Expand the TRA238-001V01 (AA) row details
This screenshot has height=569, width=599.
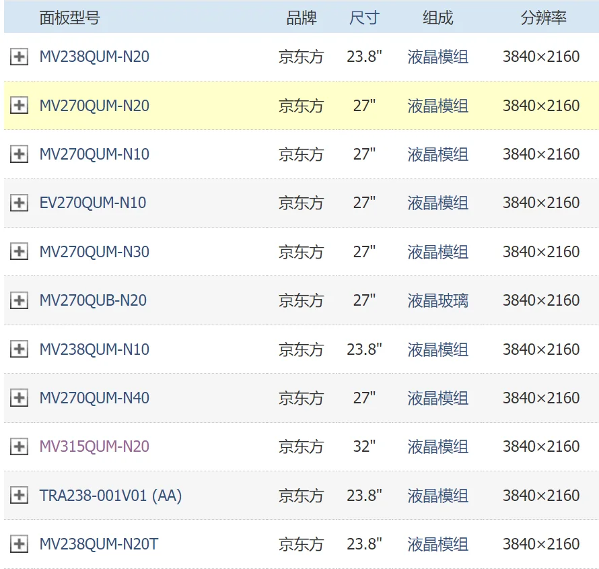[19, 495]
